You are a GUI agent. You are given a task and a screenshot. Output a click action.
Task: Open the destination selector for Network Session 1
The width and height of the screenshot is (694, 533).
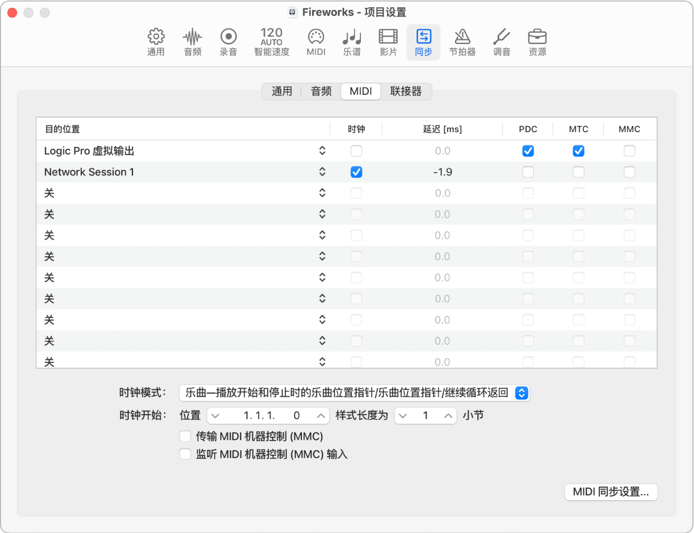point(323,172)
